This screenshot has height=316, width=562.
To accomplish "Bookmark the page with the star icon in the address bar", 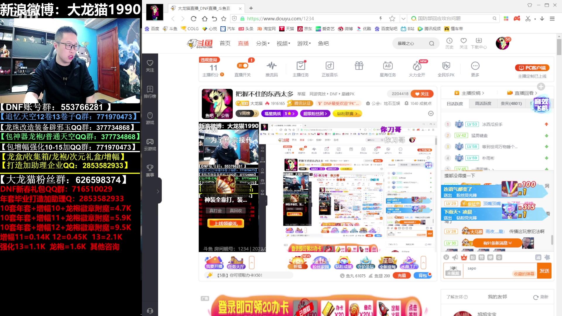I will [x=392, y=19].
